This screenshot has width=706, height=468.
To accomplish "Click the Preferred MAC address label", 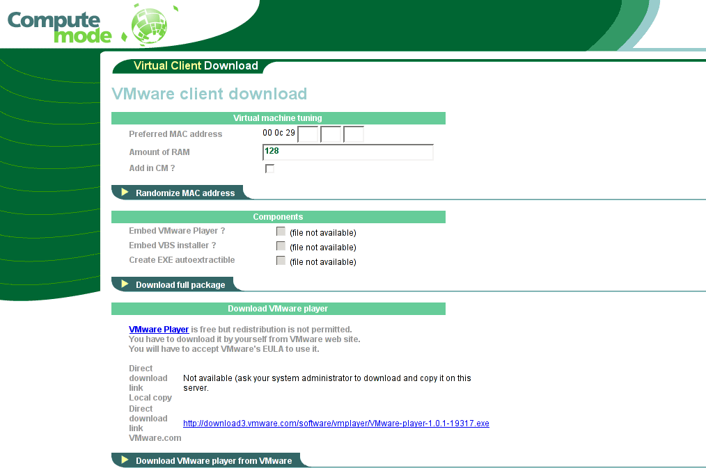I will click(x=175, y=134).
